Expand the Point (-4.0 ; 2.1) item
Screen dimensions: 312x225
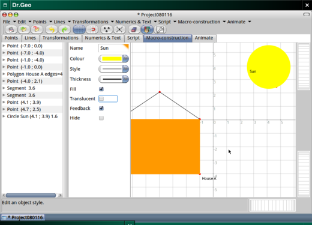pyautogui.click(x=4, y=81)
